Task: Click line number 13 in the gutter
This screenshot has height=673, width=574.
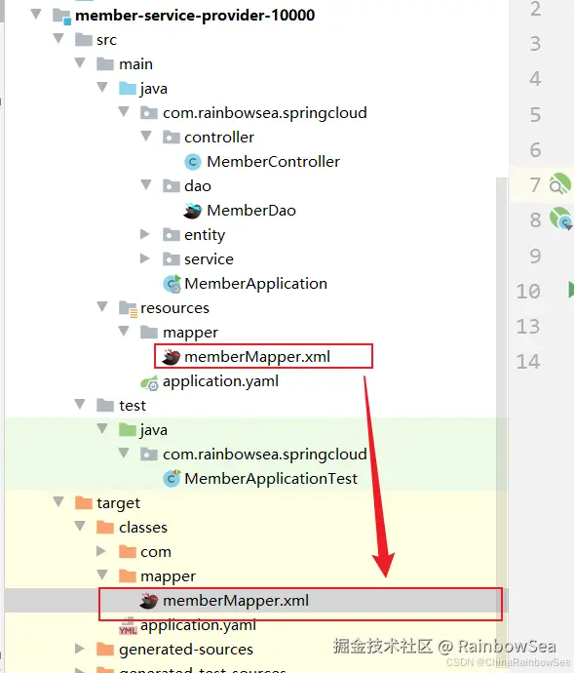Action: 528,326
